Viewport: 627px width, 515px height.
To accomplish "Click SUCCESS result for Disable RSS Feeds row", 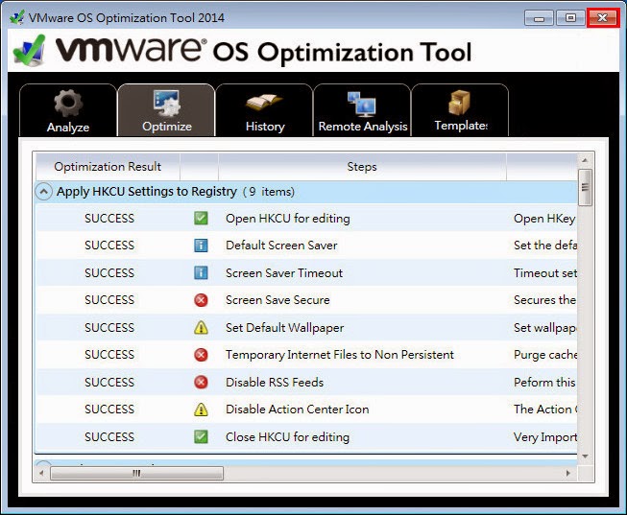I will click(109, 383).
